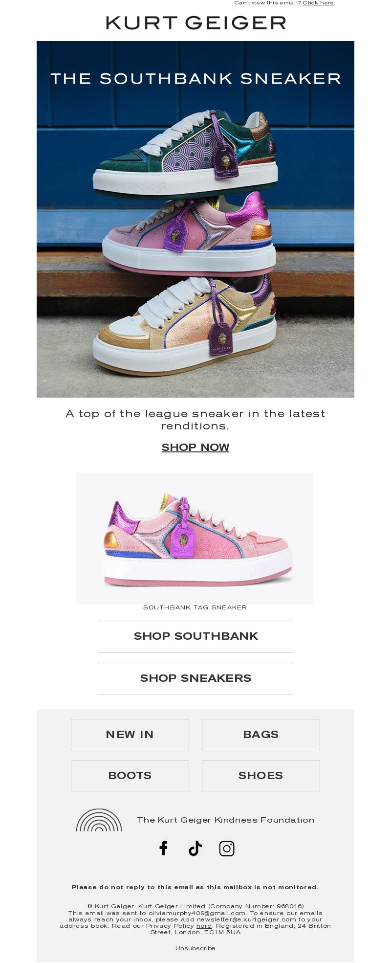Open the Instagram icon link
The width and height of the screenshot is (391, 963).
click(227, 848)
